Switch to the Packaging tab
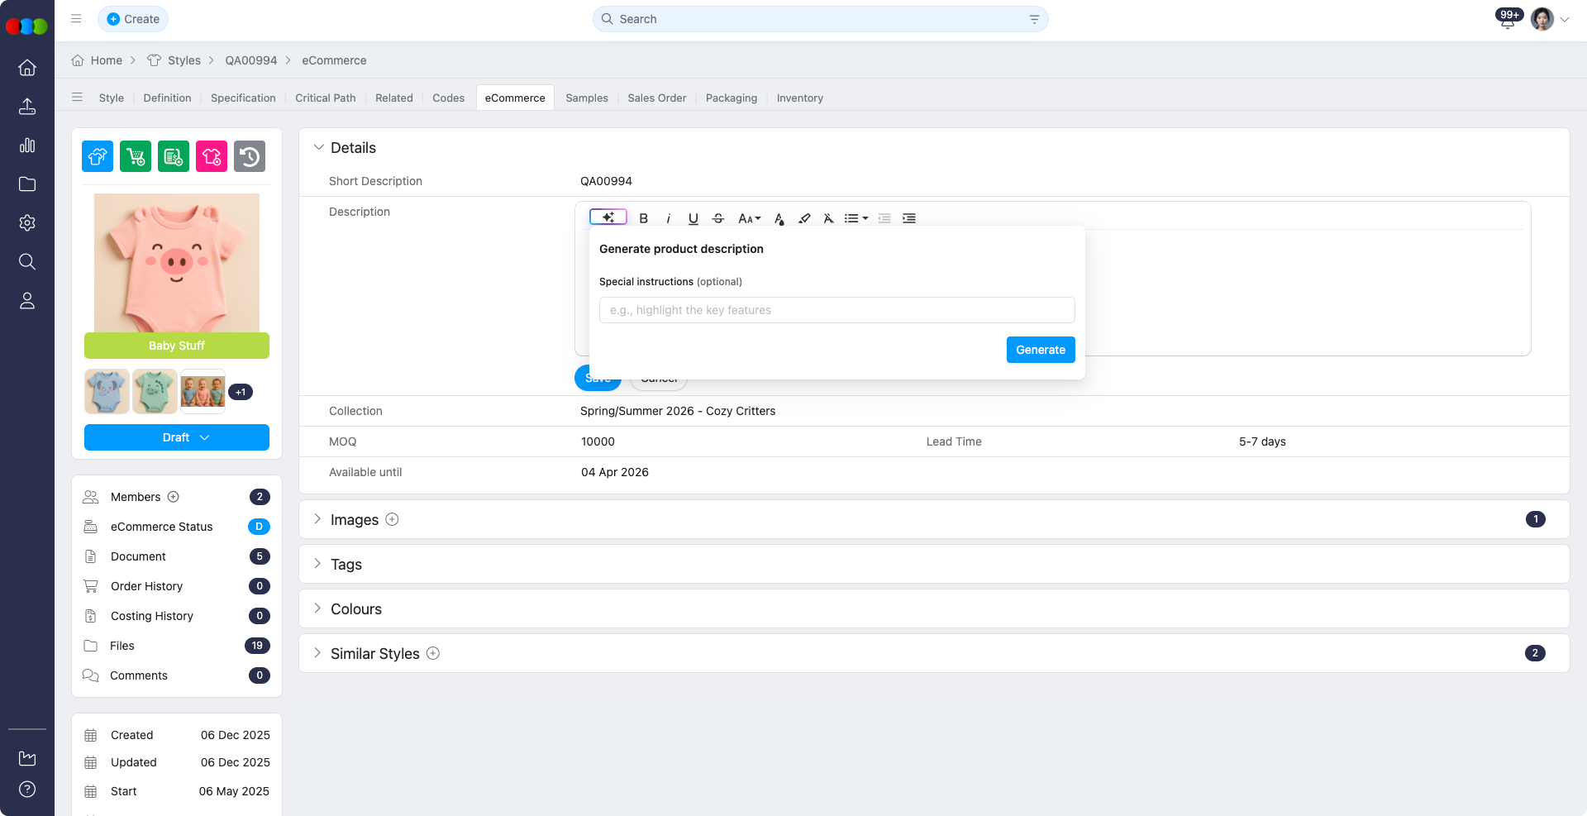 pyautogui.click(x=731, y=98)
